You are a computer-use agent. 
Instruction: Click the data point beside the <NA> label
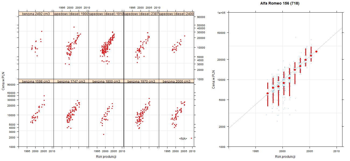[191, 138]
